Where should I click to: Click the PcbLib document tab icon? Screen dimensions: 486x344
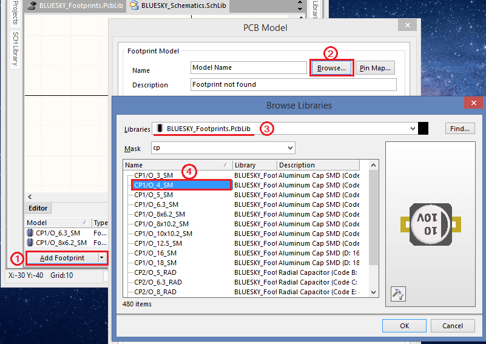[32, 5]
